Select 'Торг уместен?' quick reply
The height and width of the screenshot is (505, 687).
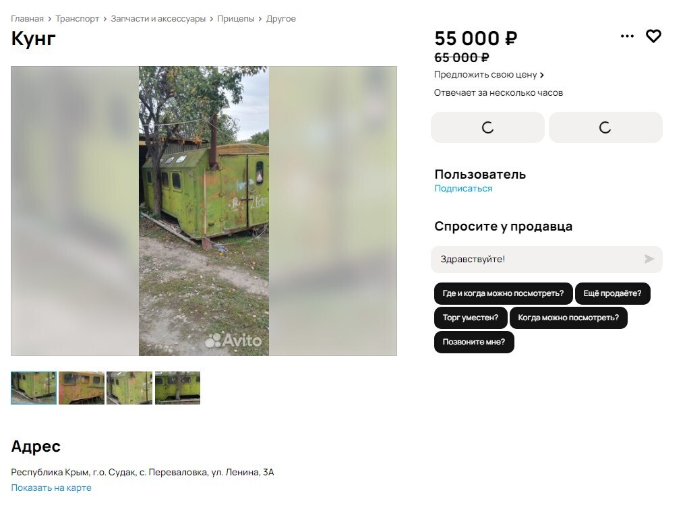[471, 318]
